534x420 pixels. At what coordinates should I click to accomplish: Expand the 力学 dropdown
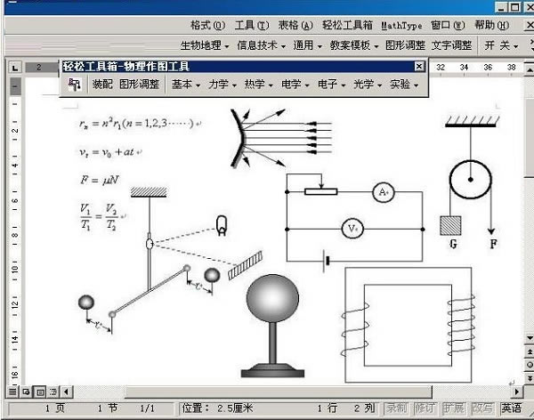[x=222, y=85]
